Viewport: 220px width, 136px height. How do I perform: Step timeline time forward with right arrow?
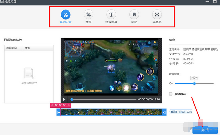click(69, 105)
